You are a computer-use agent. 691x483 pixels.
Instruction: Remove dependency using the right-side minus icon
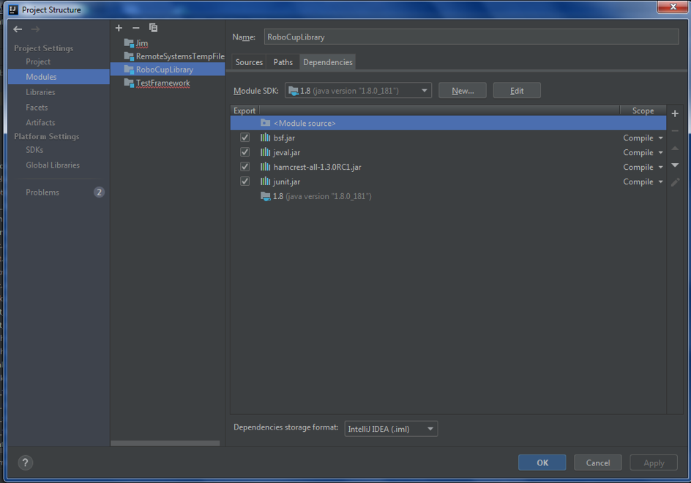coord(675,131)
